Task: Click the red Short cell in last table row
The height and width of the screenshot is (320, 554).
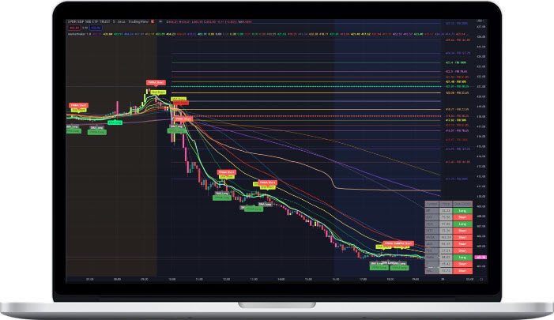Action: (462, 270)
